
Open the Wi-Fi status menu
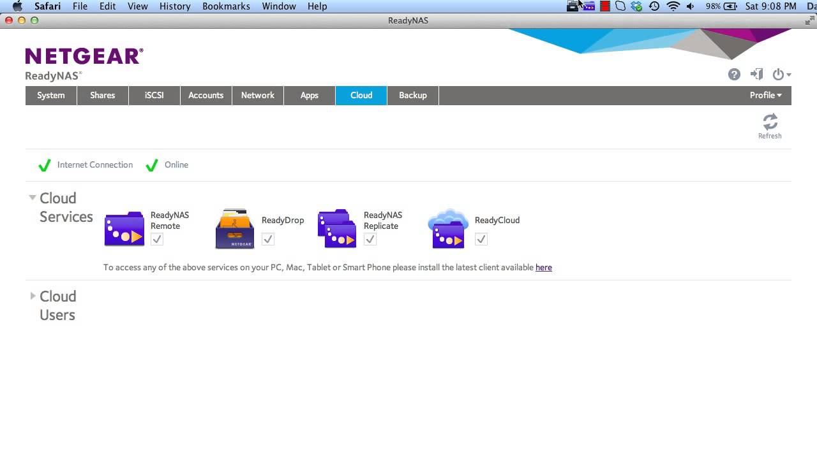pyautogui.click(x=673, y=6)
